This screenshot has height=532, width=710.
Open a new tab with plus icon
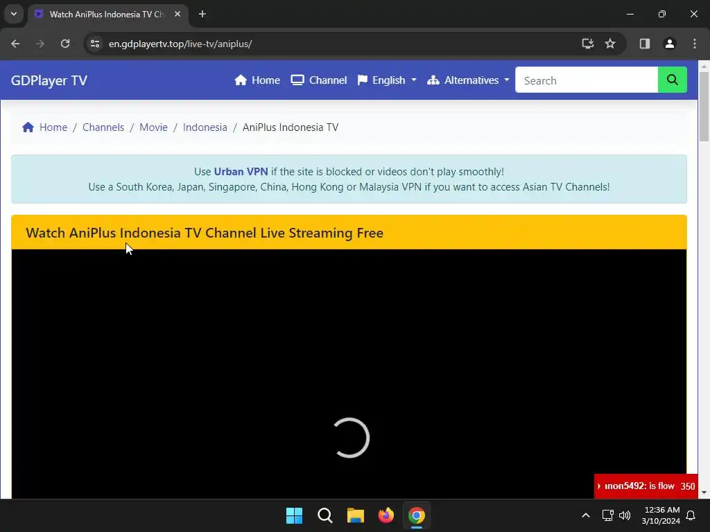202,14
